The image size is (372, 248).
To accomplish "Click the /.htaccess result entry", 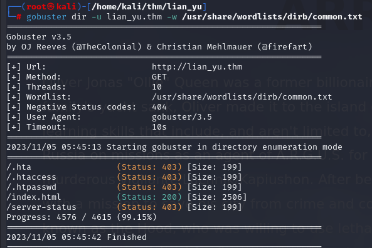I will 31,177.
